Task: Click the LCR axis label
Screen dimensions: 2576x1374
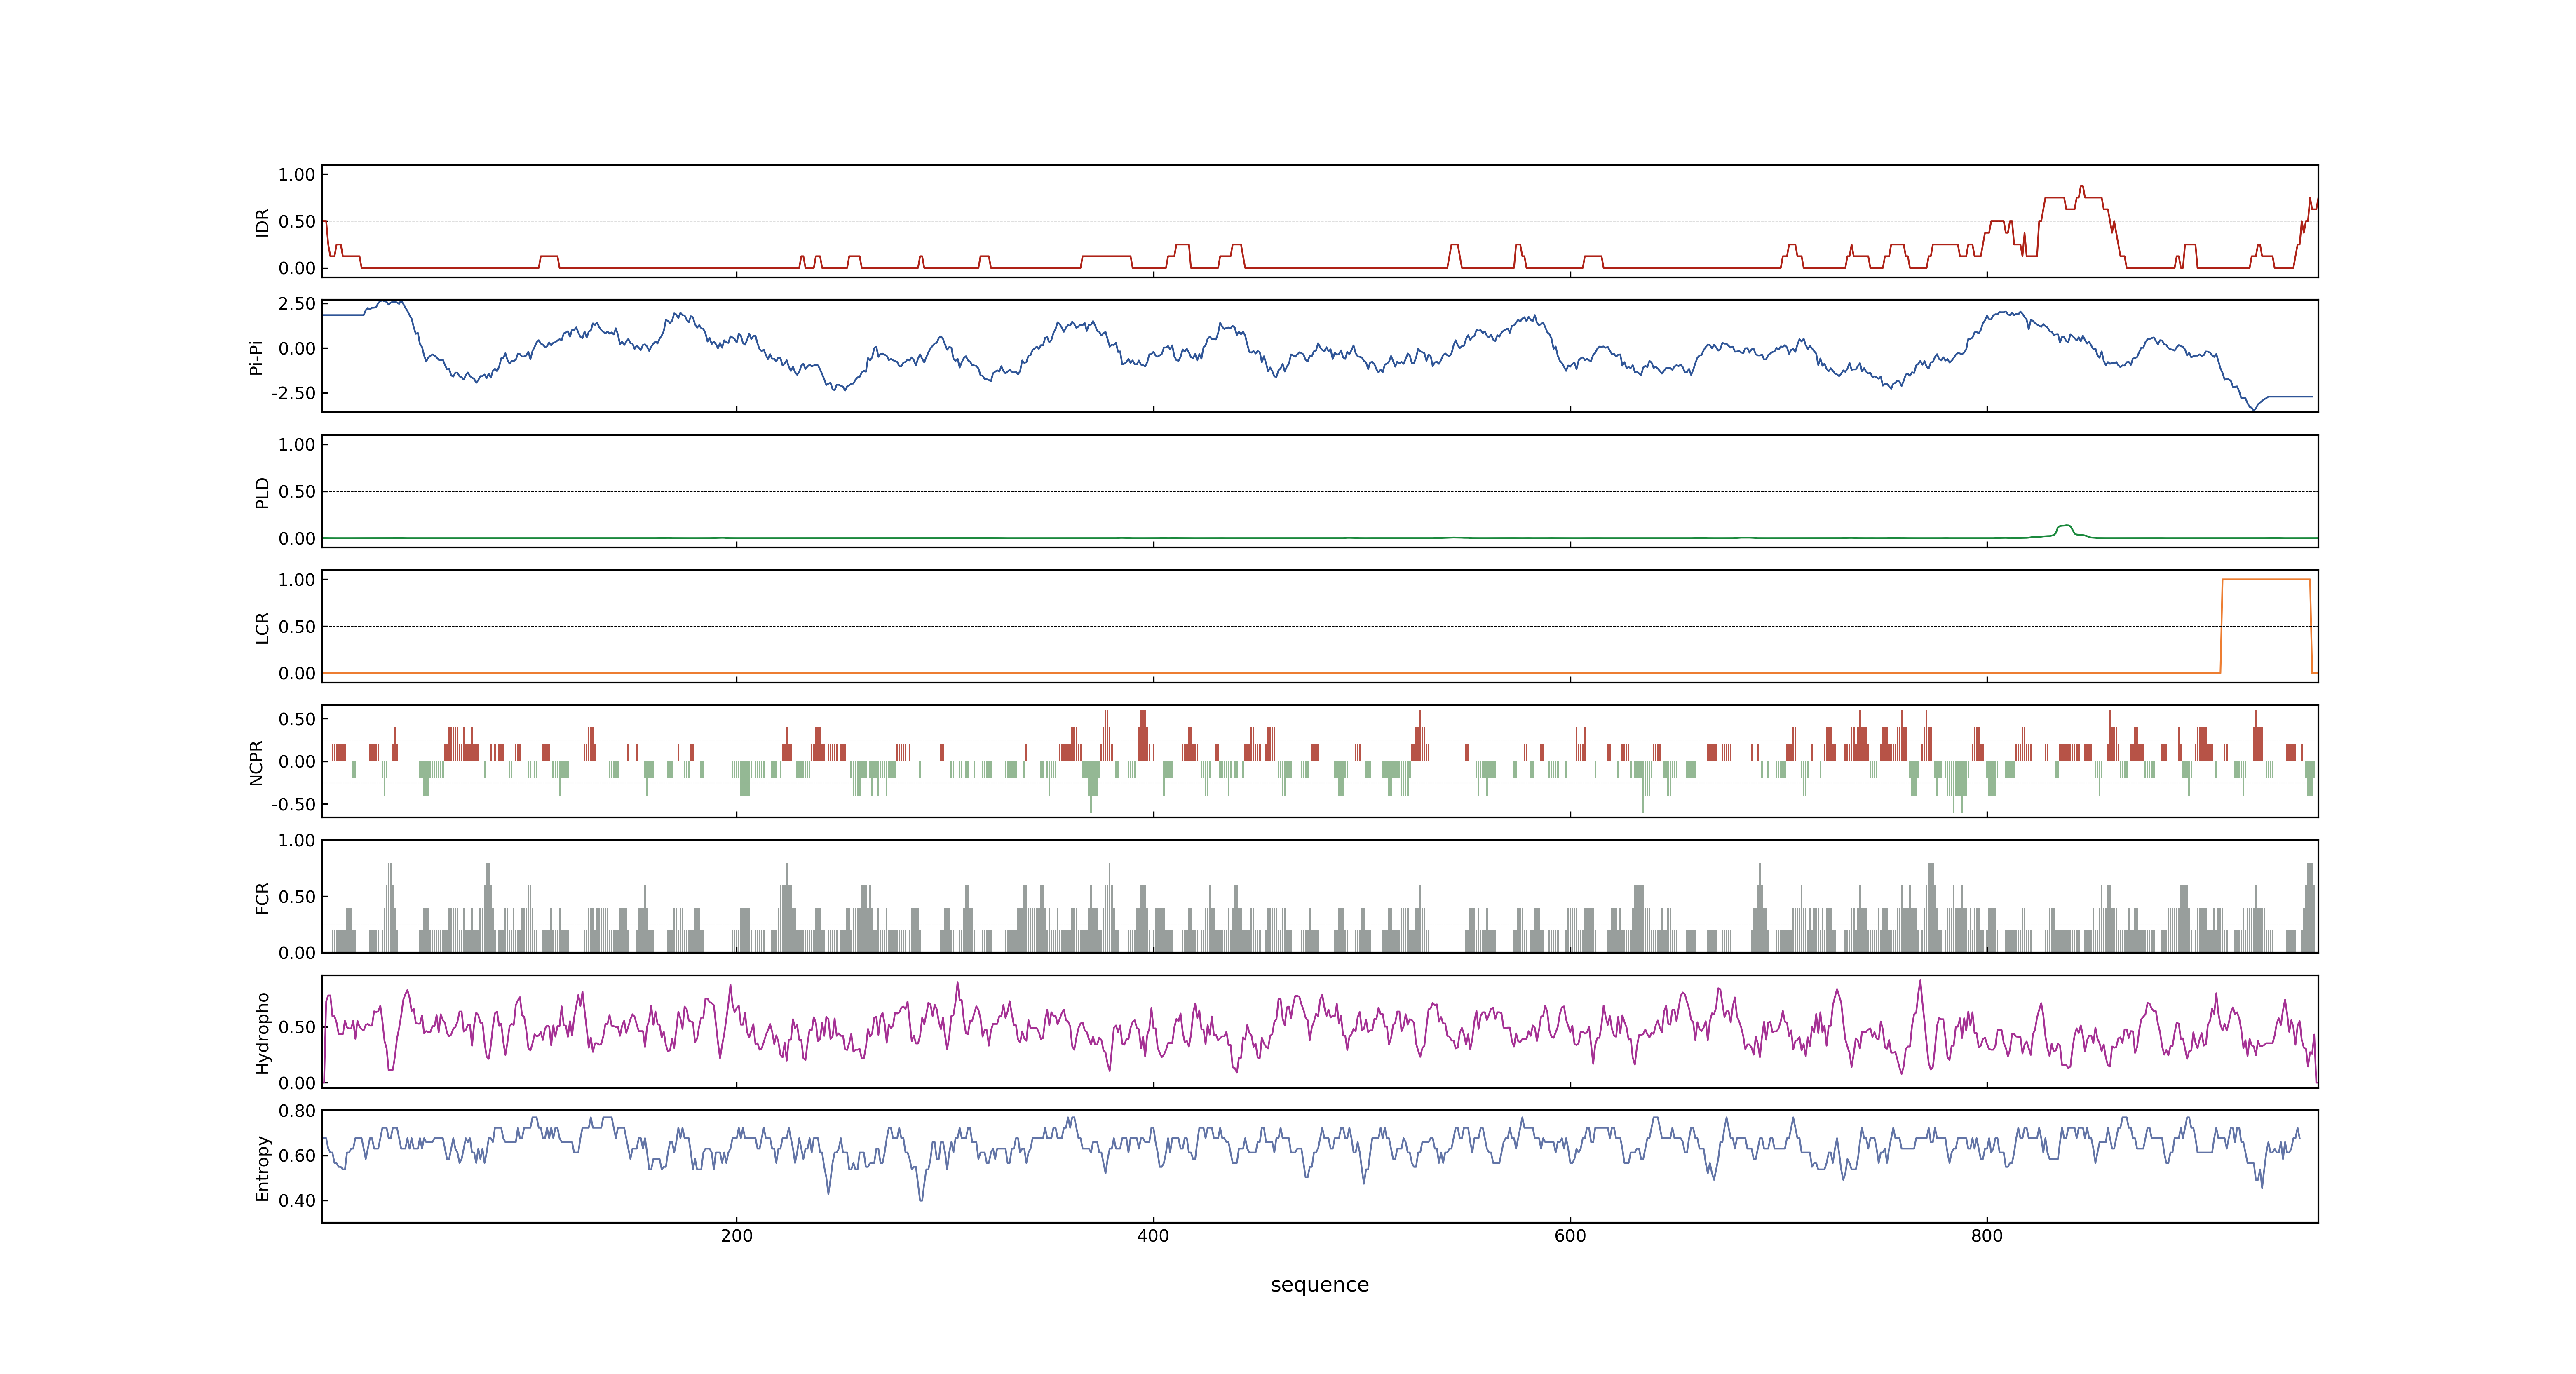Action: [263, 627]
